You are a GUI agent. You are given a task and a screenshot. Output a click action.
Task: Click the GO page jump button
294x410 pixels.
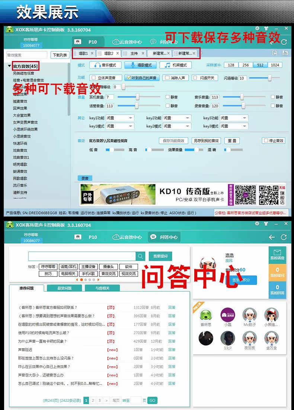[x=153, y=400]
